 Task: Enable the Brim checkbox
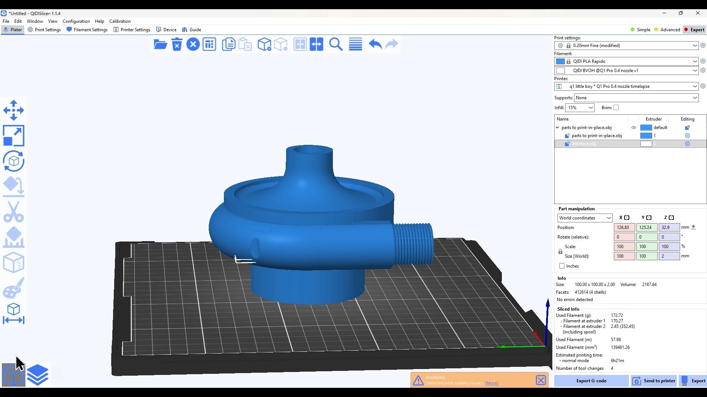(x=616, y=108)
